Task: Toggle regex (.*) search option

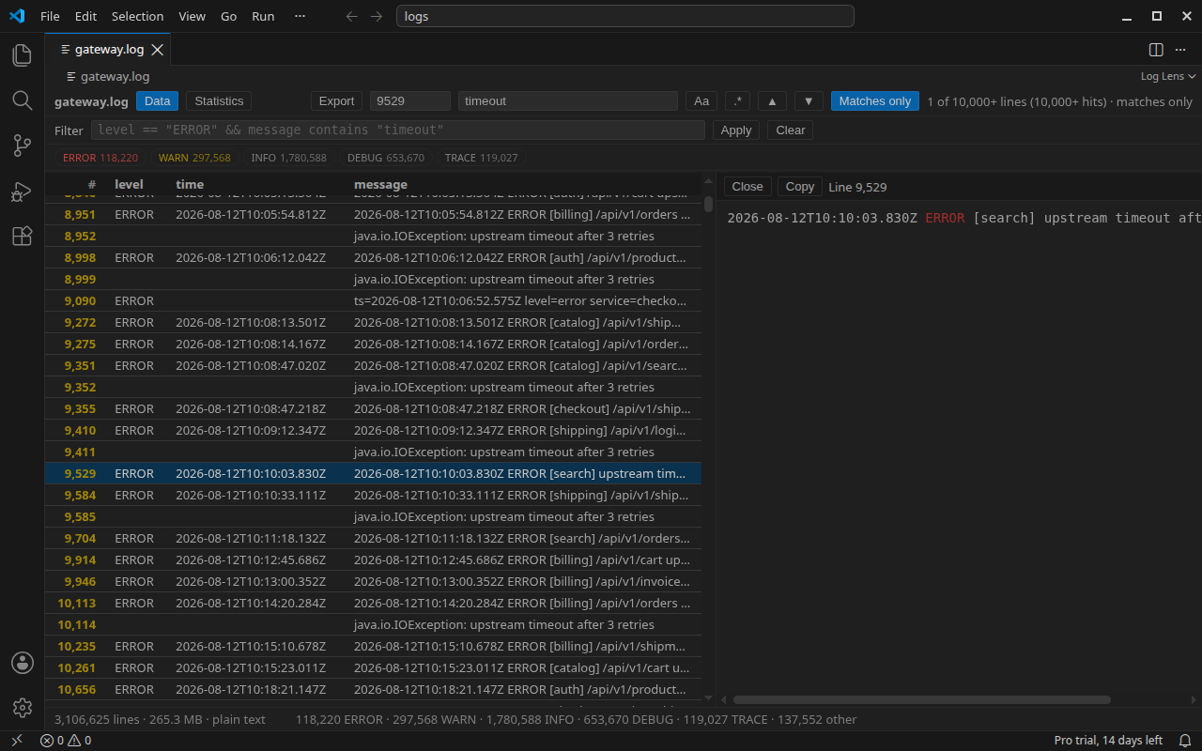Action: 737,101
